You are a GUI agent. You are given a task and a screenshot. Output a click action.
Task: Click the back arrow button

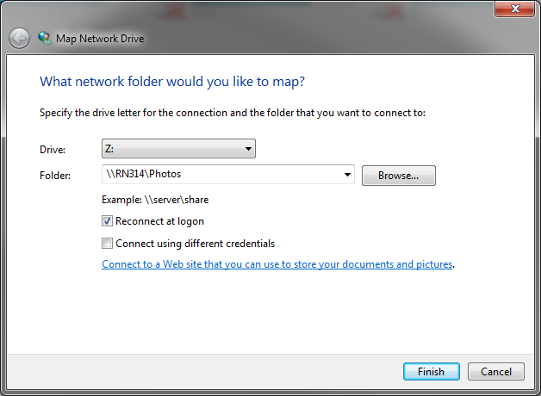pos(19,38)
